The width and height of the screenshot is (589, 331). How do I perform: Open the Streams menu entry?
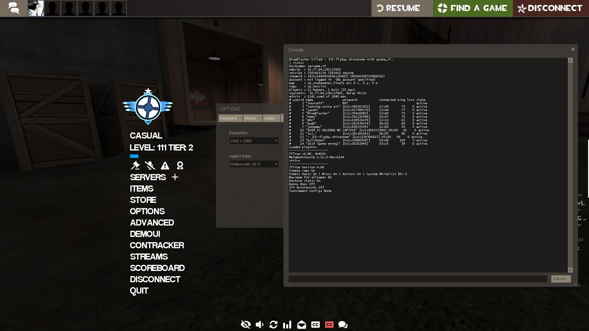tap(149, 257)
